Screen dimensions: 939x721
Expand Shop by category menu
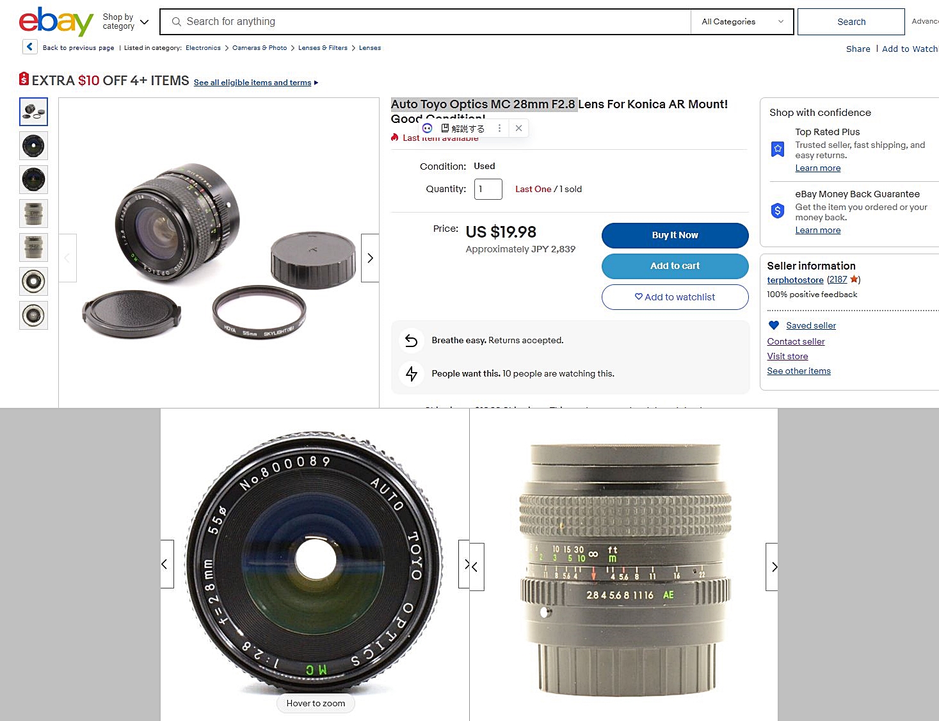pos(125,22)
